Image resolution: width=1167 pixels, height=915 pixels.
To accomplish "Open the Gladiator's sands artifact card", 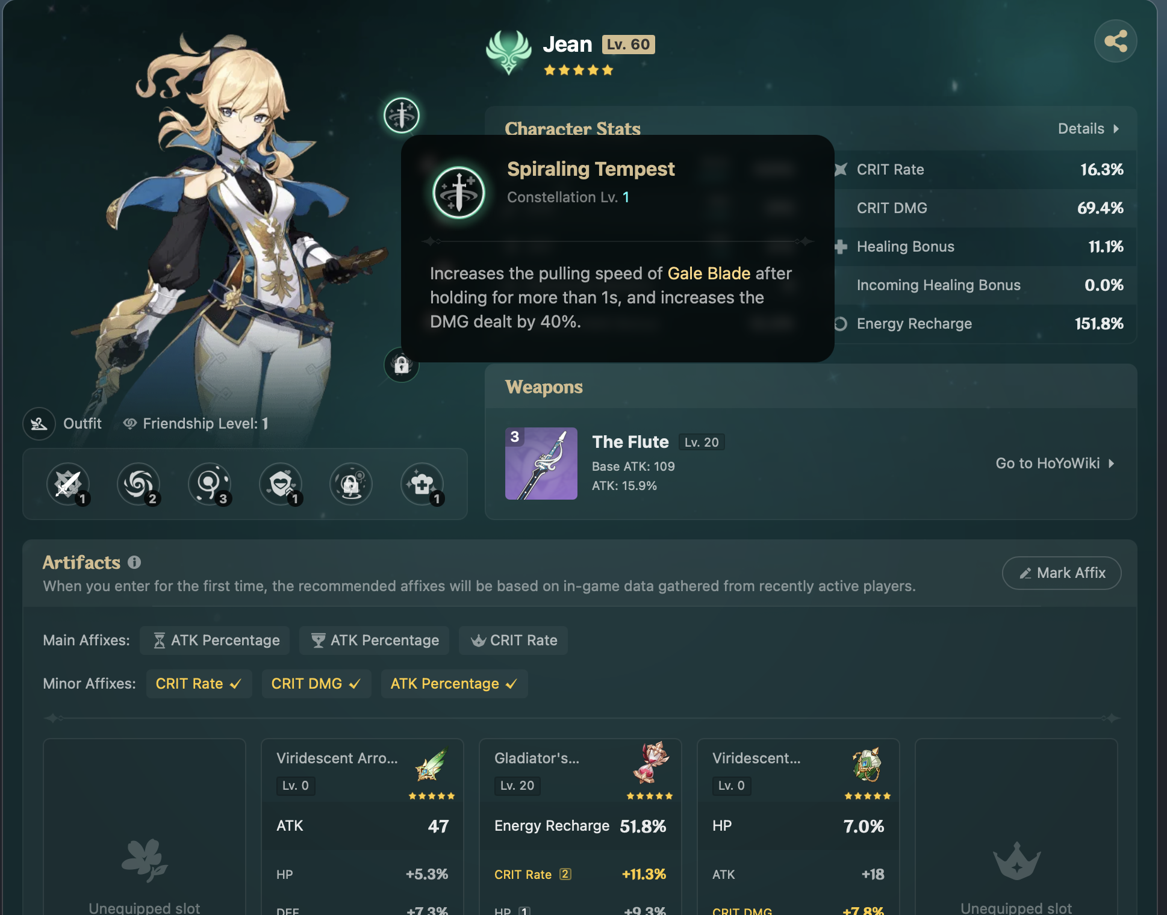I will (x=580, y=827).
